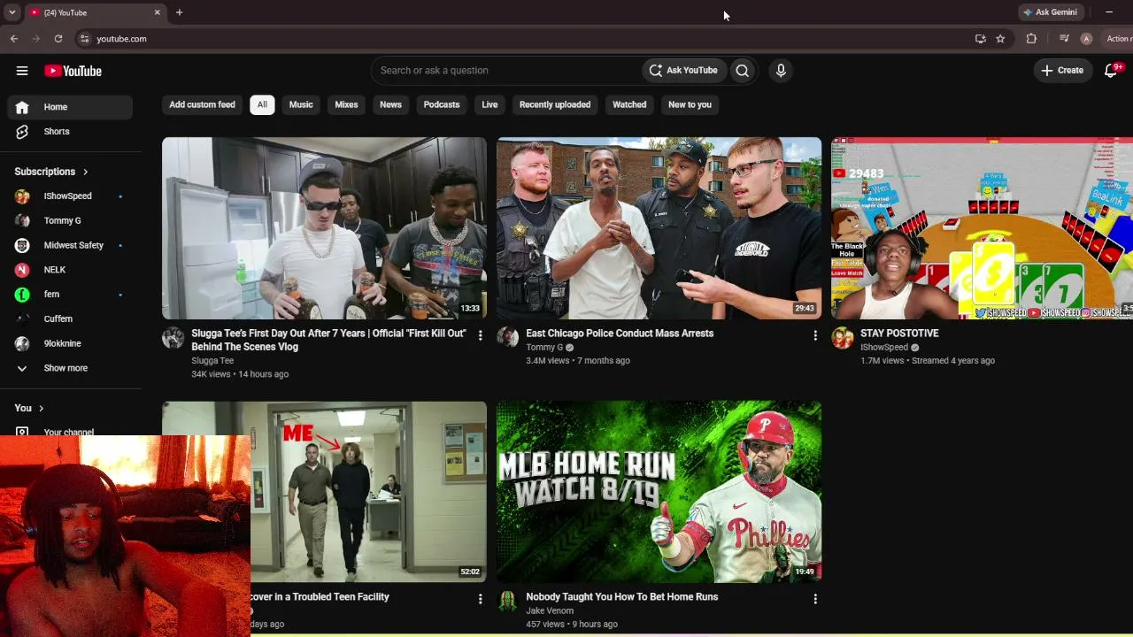The image size is (1133, 637).
Task: Click the Add custom feed button
Action: pyautogui.click(x=202, y=104)
